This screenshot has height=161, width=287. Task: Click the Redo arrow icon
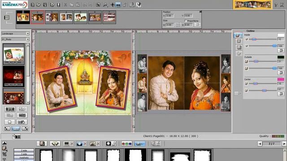91,5
